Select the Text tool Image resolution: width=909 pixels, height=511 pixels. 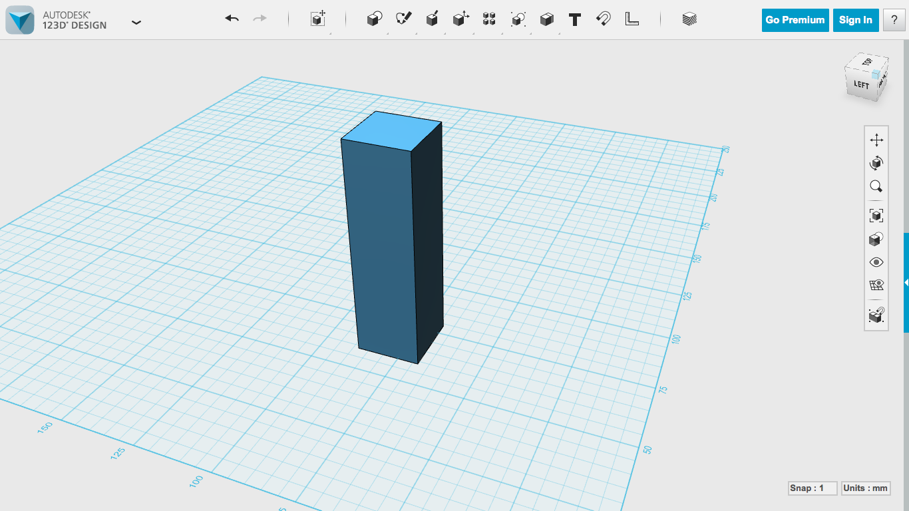click(575, 19)
